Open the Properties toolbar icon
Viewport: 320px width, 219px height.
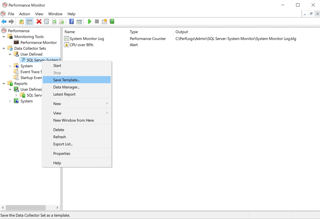point(47,21)
